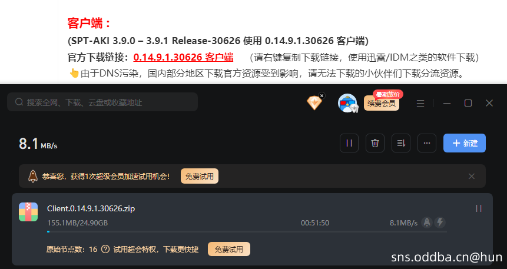
Task: Pause all downloads using toolbar pause icon
Action: click(349, 143)
